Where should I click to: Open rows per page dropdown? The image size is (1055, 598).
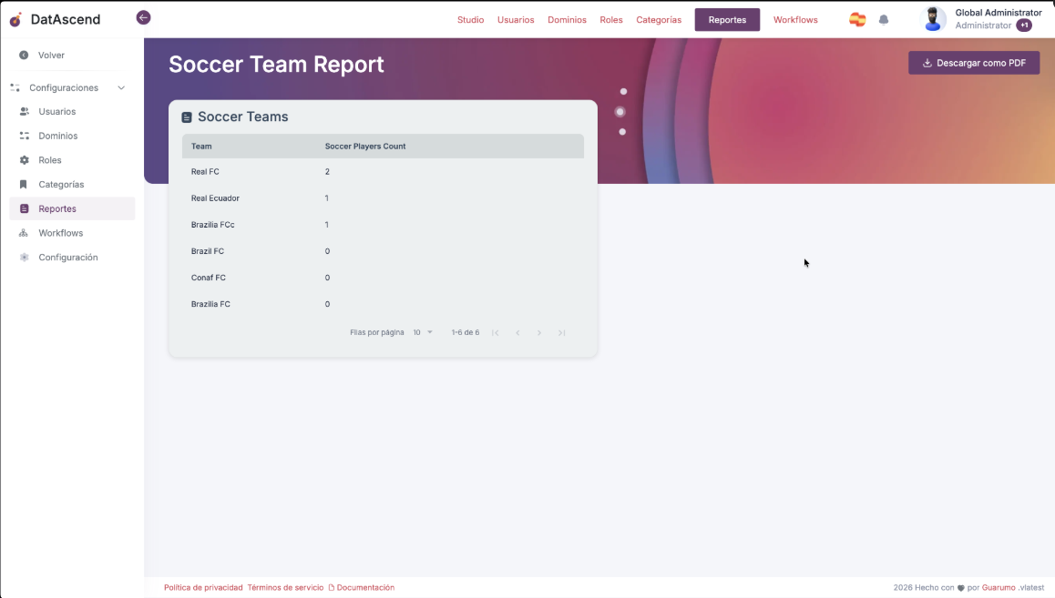(x=423, y=332)
